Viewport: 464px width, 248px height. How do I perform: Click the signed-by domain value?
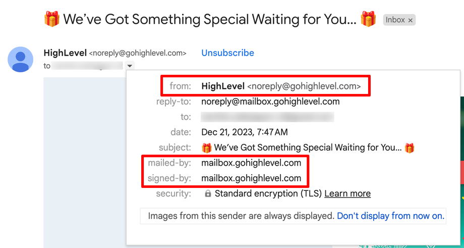(251, 178)
